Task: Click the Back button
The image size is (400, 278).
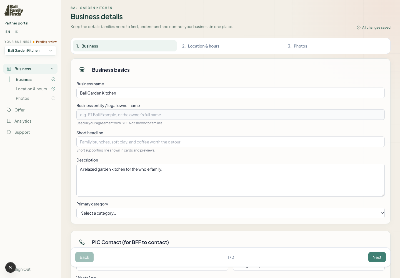Action: click(x=84, y=257)
